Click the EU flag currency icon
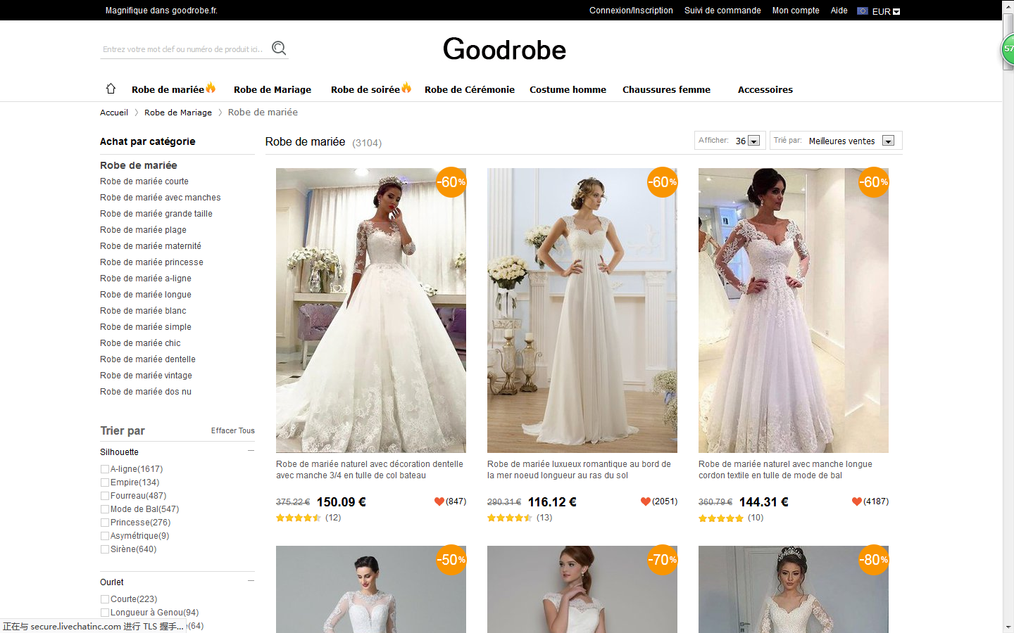Viewport: 1014px width, 633px height. click(863, 11)
